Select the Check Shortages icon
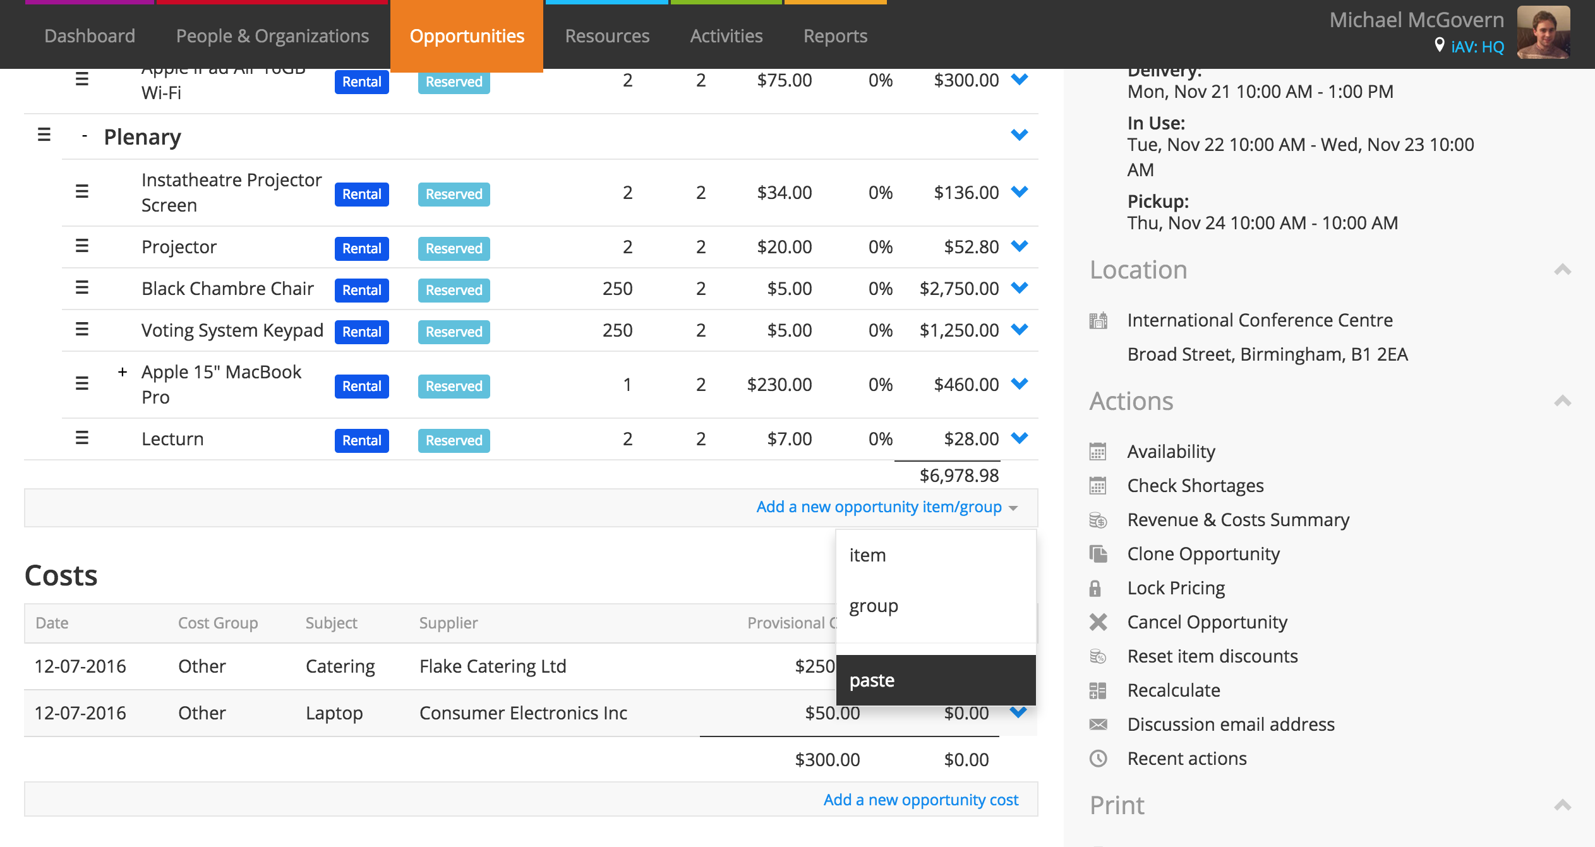1595x847 pixels. coord(1100,486)
